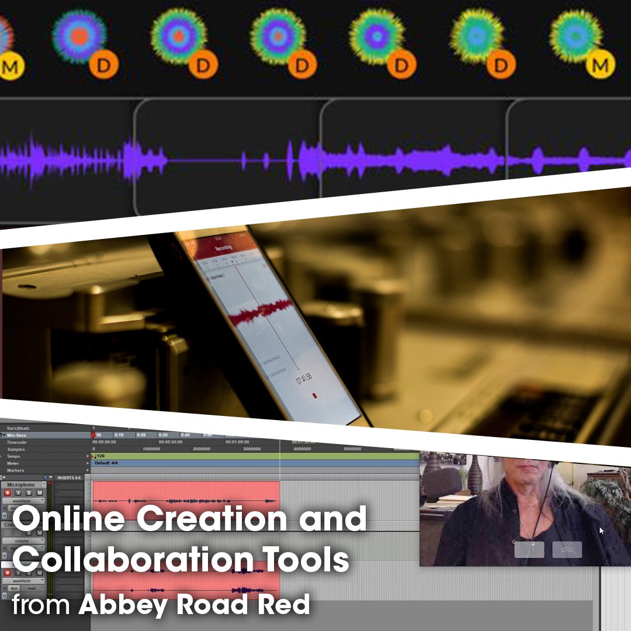Image resolution: width=631 pixels, height=631 pixels.
Task: Mute the bottom waveform track
Action: click(40, 573)
